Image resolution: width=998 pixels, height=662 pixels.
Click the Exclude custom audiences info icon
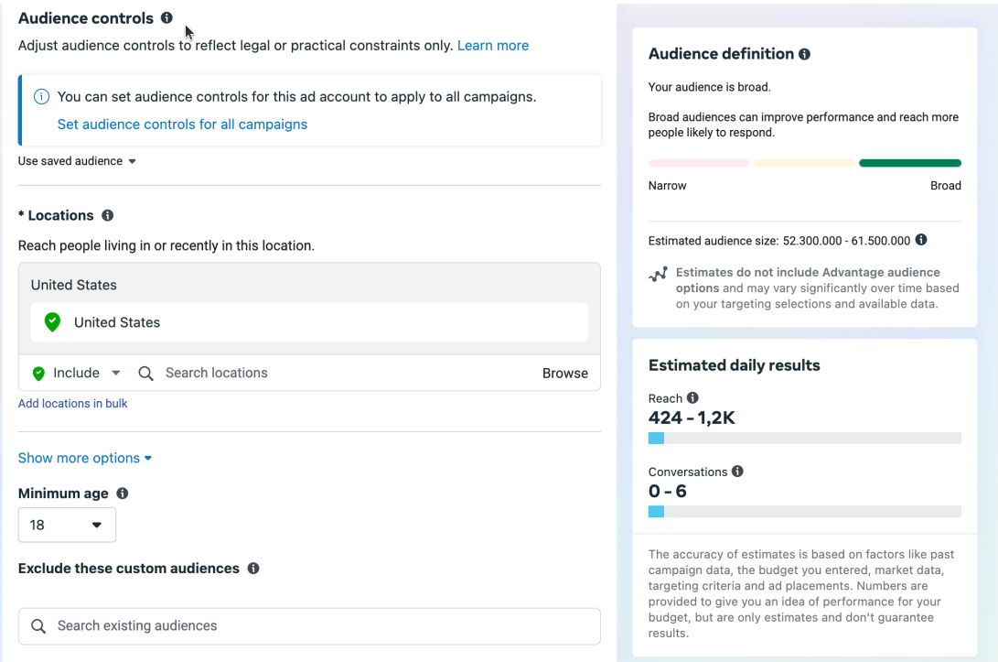click(253, 569)
